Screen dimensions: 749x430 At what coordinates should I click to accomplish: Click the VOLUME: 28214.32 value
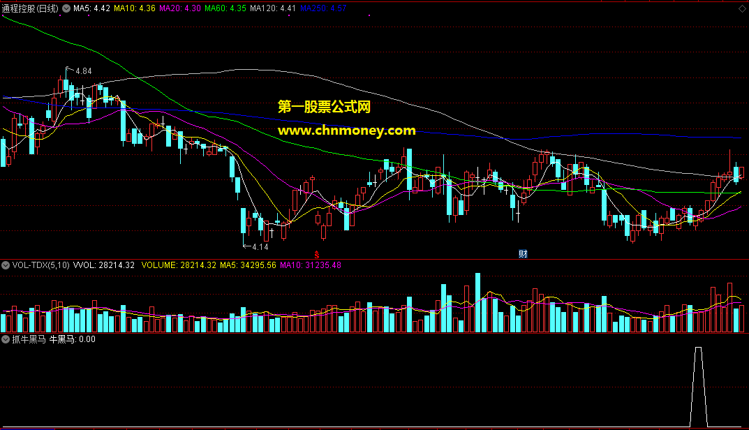[x=179, y=265]
